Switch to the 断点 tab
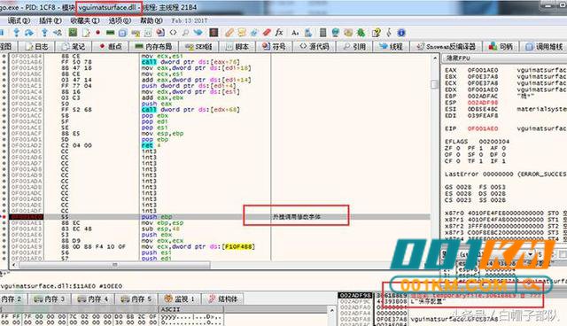 click(111, 47)
